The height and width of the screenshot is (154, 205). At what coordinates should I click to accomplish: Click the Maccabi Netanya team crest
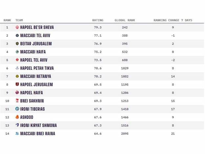click(17, 76)
